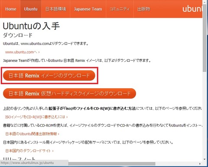
Task: Click the vertical scrollbar thumb
Action: (205, 38)
